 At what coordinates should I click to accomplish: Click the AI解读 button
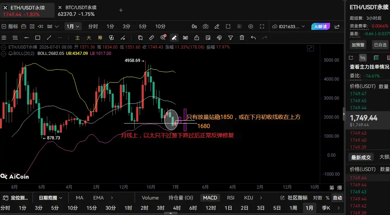(321, 26)
